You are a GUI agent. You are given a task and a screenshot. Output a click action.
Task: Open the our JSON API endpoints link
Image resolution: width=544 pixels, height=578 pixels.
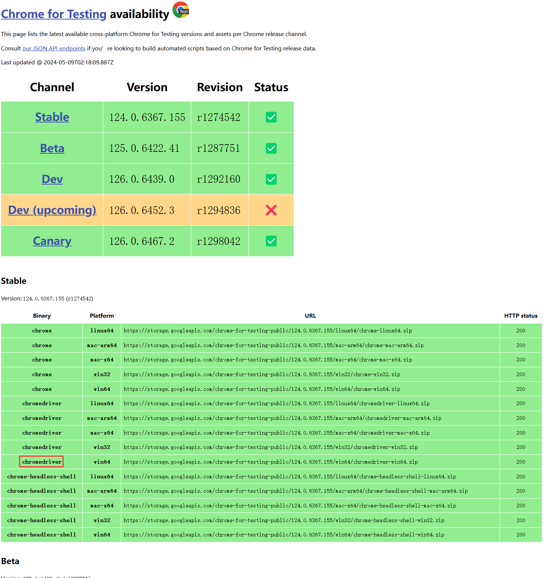pos(54,49)
